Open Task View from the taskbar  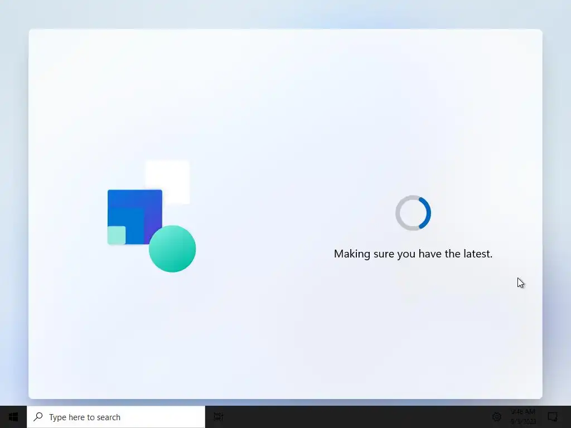[x=219, y=417]
